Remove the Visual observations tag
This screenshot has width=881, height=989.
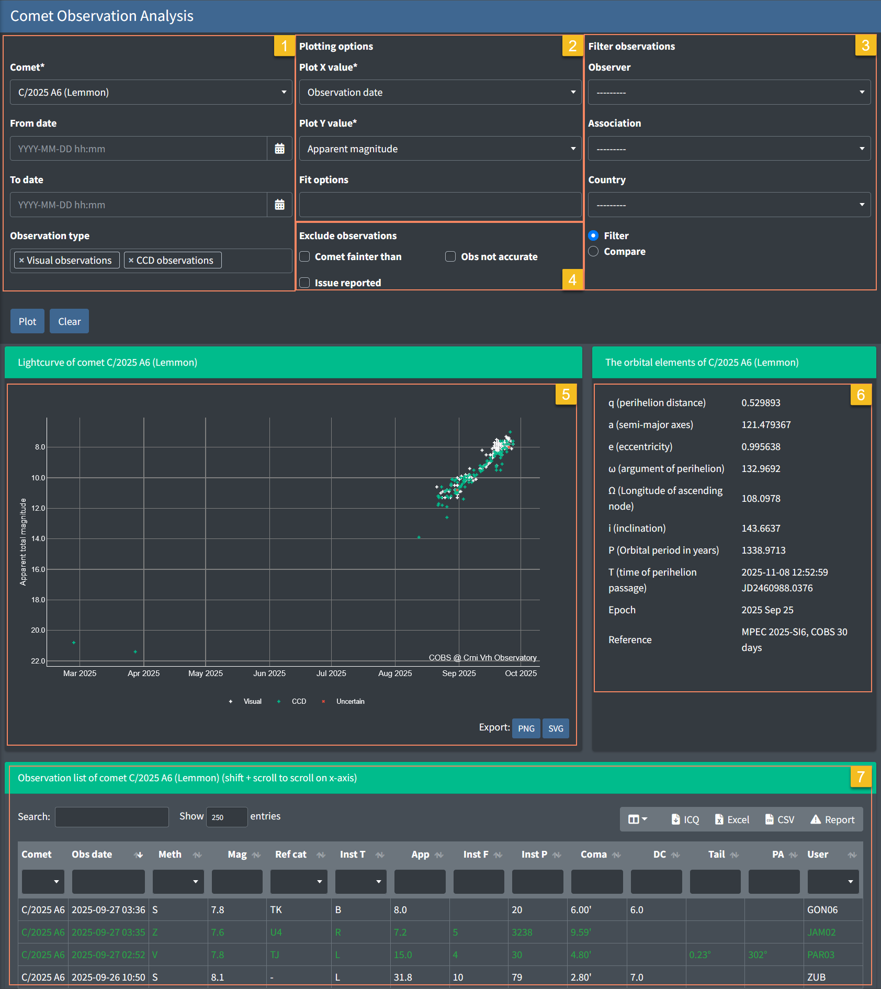pos(21,261)
